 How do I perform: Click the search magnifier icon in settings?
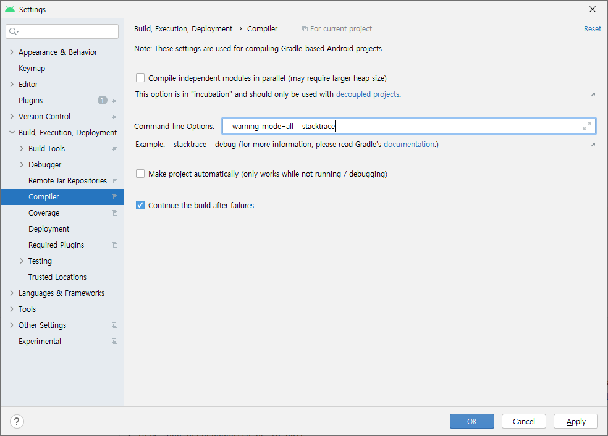tap(14, 31)
